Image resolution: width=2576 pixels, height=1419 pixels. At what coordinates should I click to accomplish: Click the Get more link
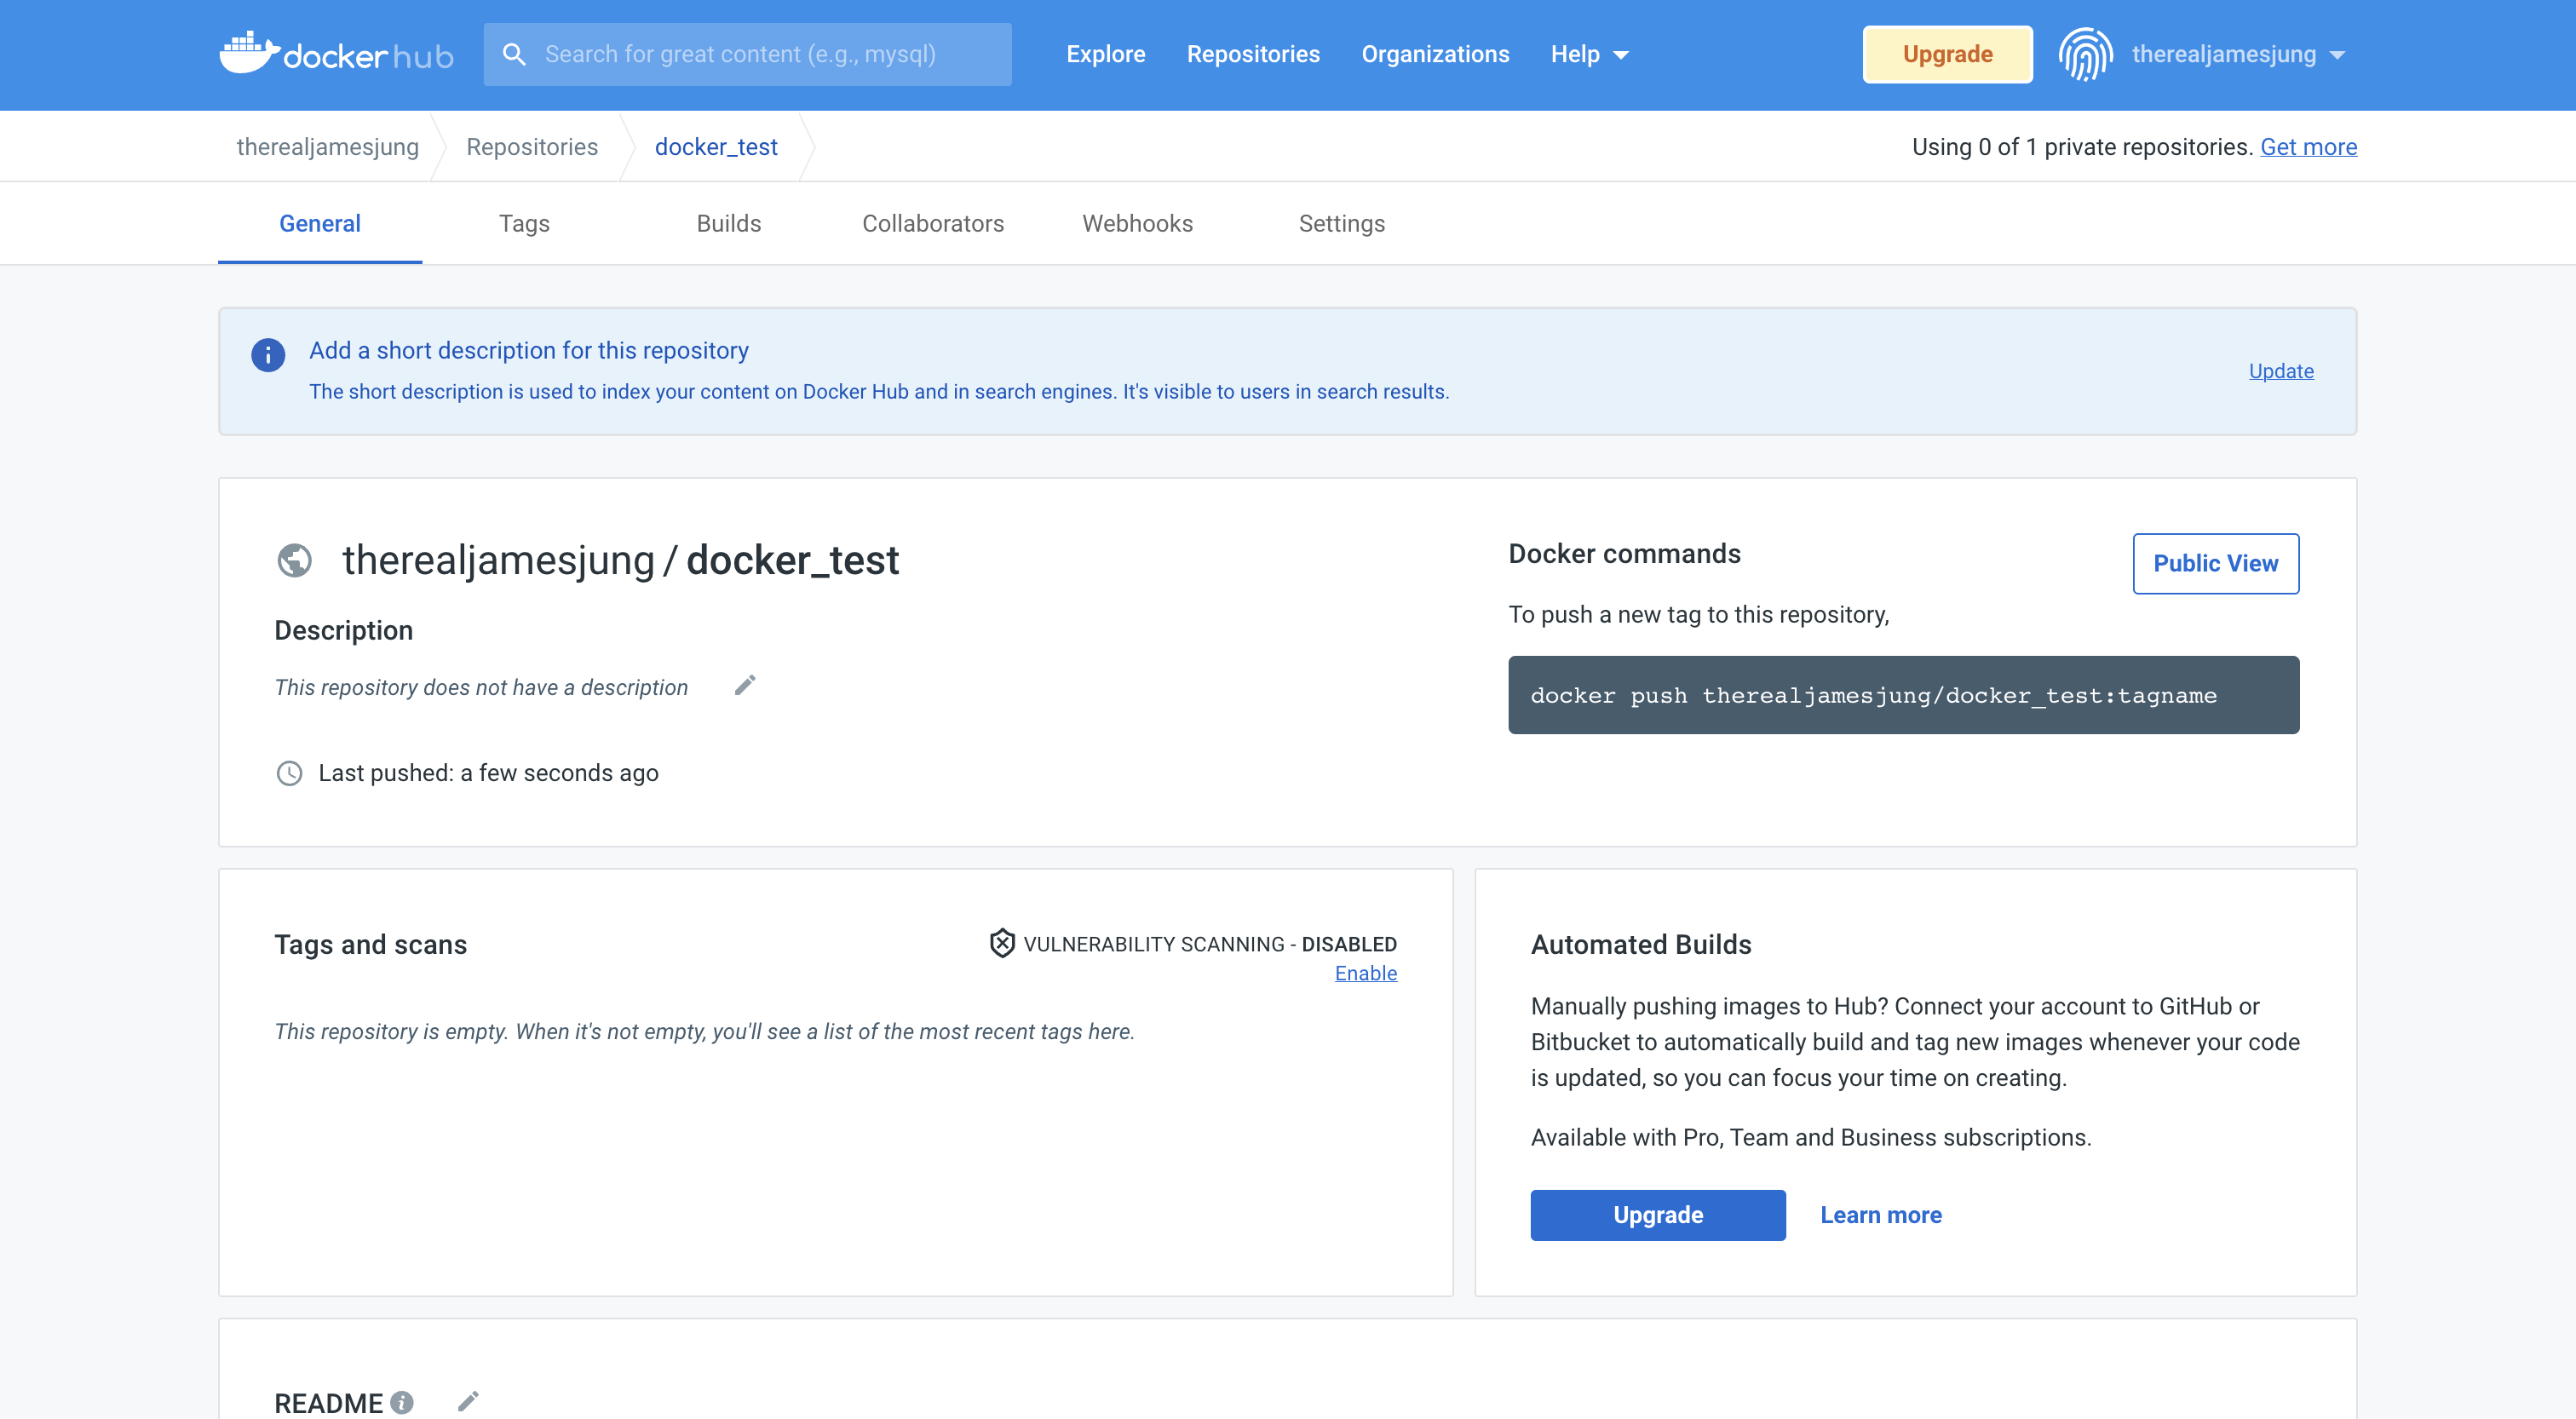coord(2308,147)
